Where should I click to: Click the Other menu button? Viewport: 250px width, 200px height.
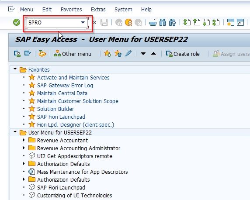pos(73,54)
